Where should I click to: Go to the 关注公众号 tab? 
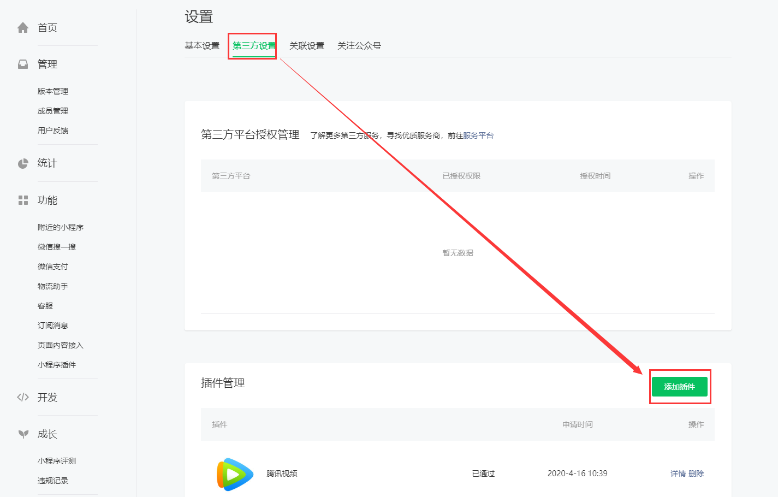pos(359,46)
